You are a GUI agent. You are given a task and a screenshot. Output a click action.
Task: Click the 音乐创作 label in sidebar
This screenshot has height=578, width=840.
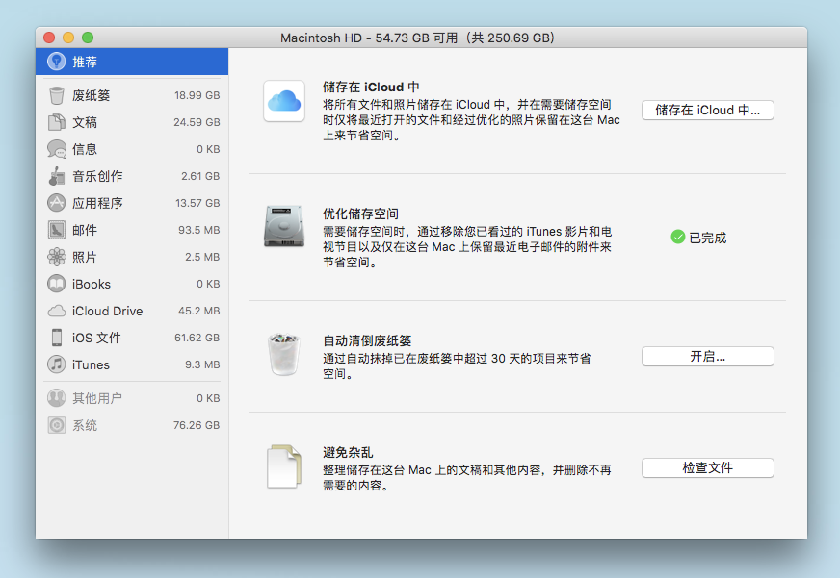(97, 176)
